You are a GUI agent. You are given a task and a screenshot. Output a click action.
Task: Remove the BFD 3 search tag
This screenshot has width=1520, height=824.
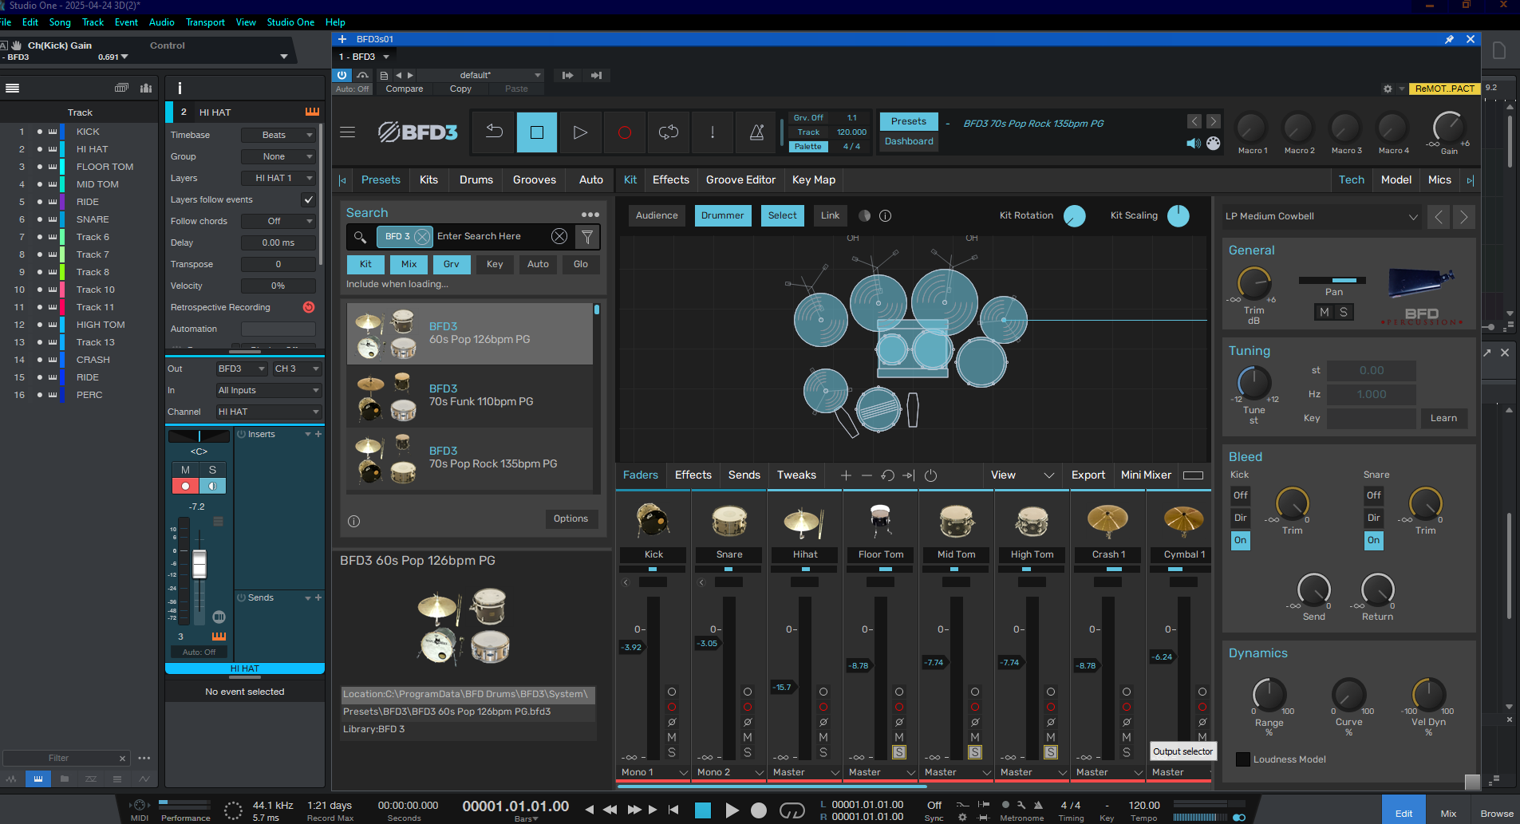pos(422,237)
